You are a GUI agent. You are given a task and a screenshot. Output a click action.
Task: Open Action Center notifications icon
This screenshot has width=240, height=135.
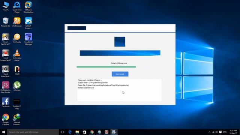tap(220, 132)
